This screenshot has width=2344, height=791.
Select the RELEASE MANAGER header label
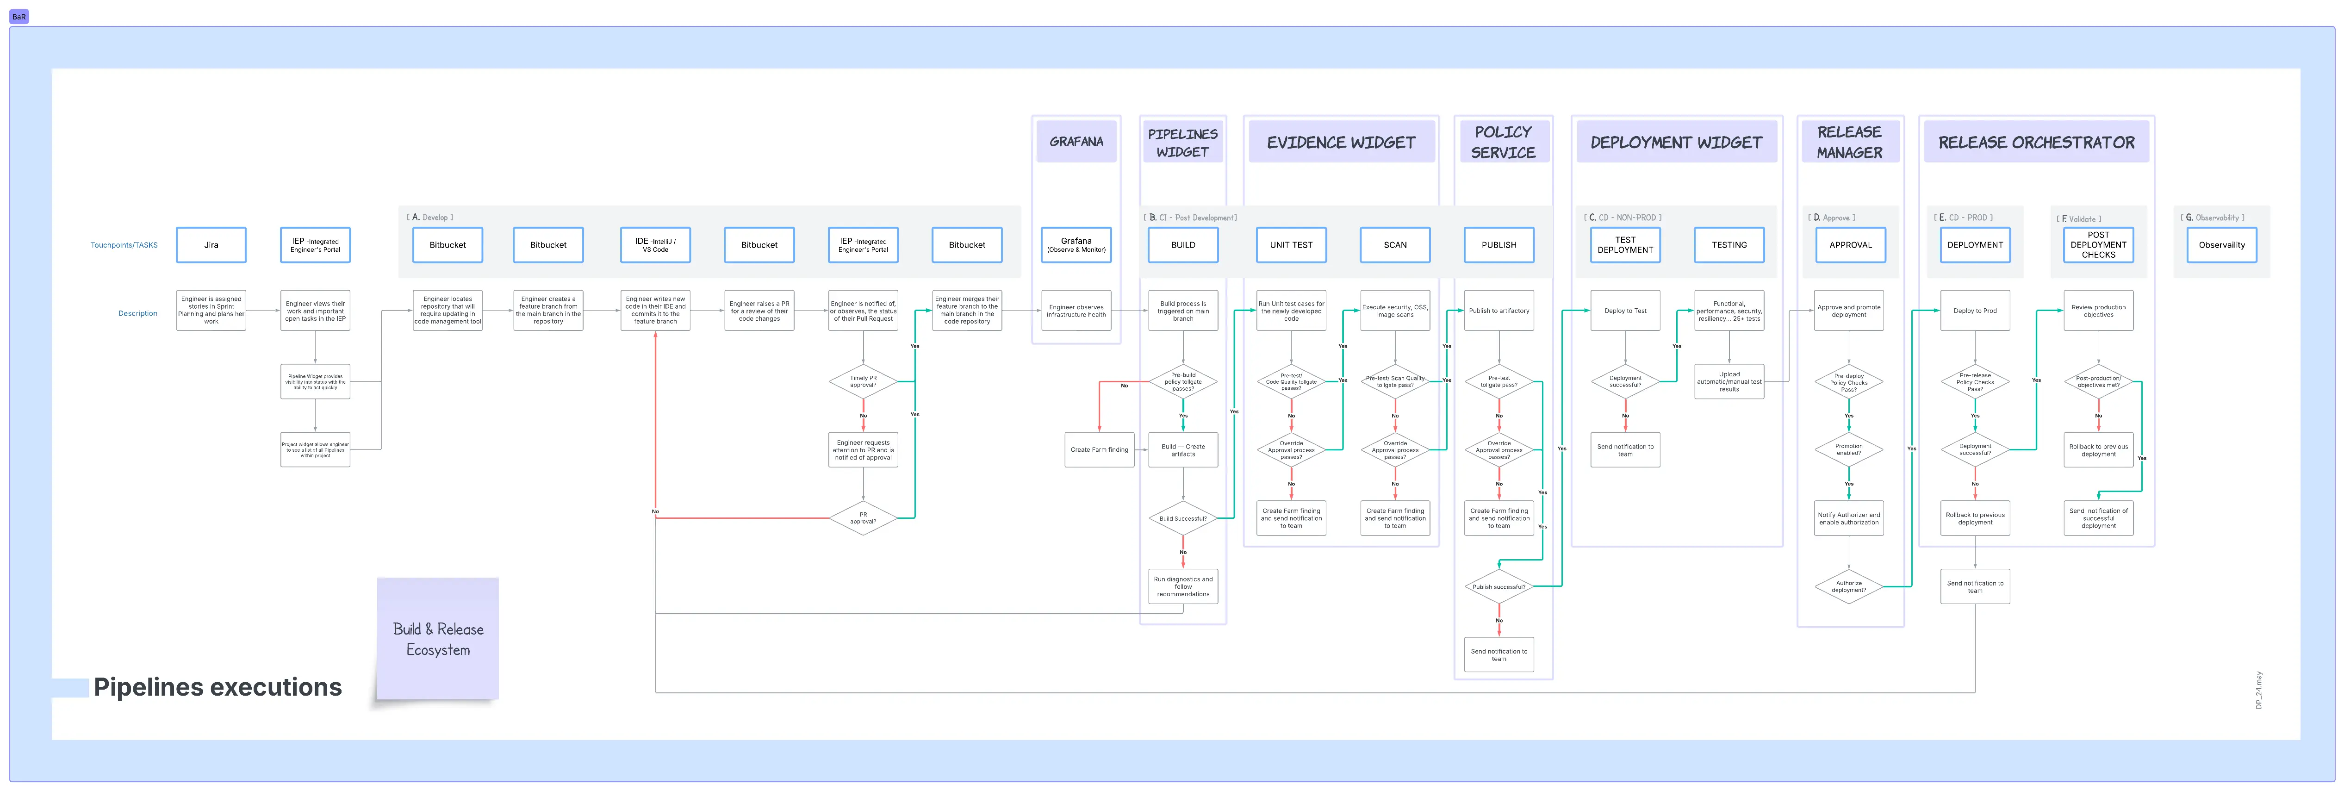click(1850, 142)
